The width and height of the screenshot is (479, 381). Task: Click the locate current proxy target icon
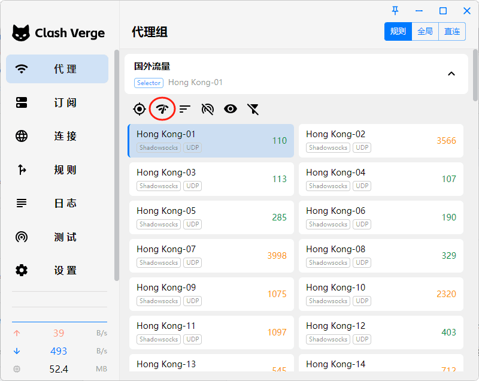(140, 108)
